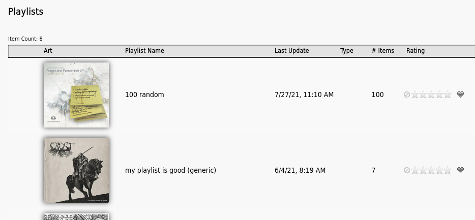The image size is (475, 220).
Task: Clear the rating on my playlist is good (generic)
Action: (x=407, y=170)
